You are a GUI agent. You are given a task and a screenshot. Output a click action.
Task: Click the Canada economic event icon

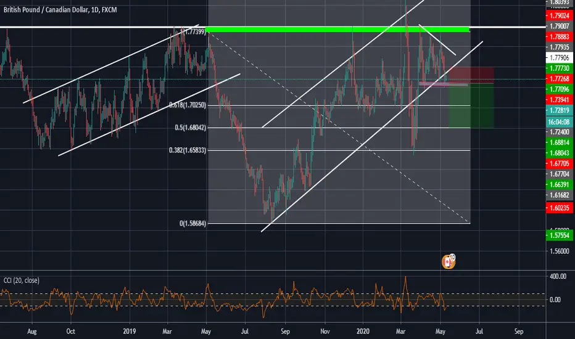(448, 262)
